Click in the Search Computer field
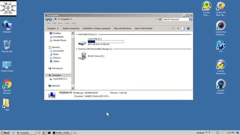 click(175, 19)
